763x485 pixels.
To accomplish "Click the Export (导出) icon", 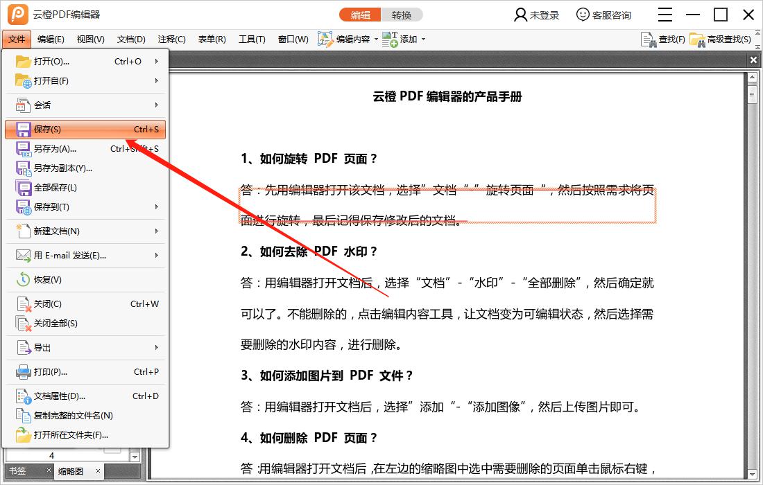I will coord(23,348).
